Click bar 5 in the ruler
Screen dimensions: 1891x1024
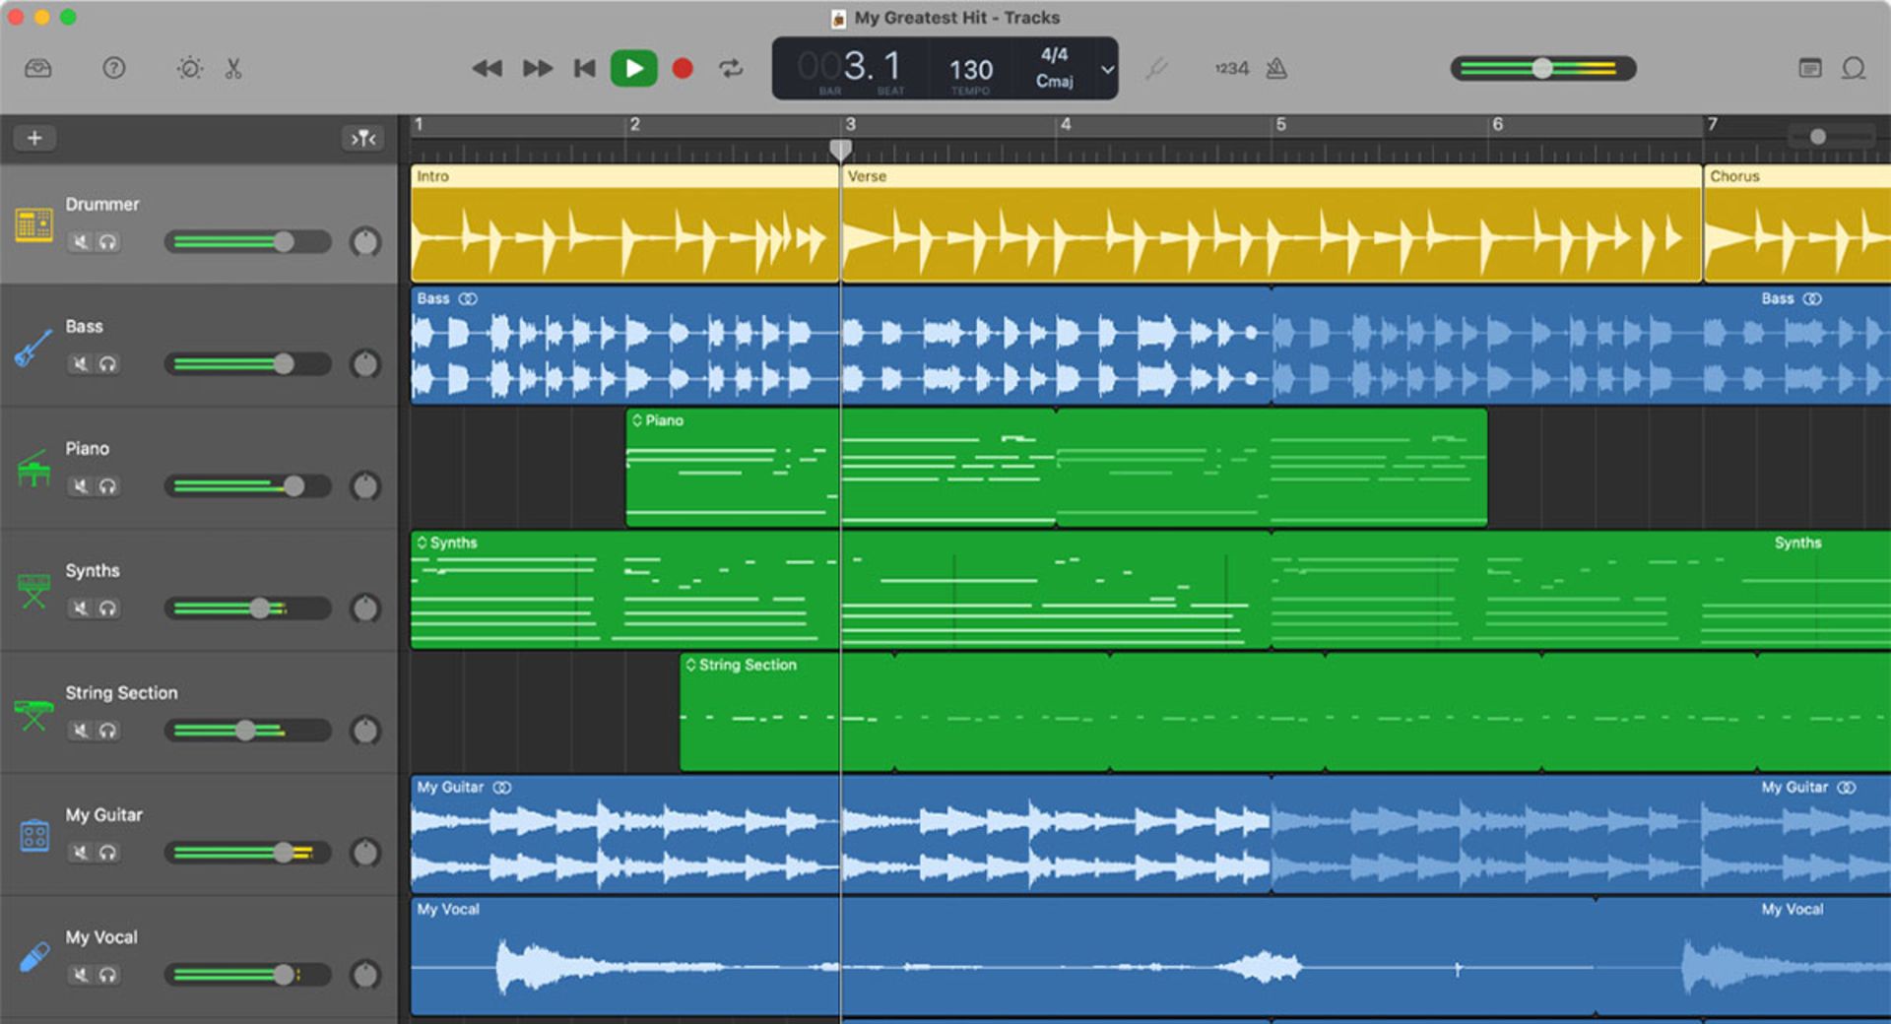[x=1280, y=125]
